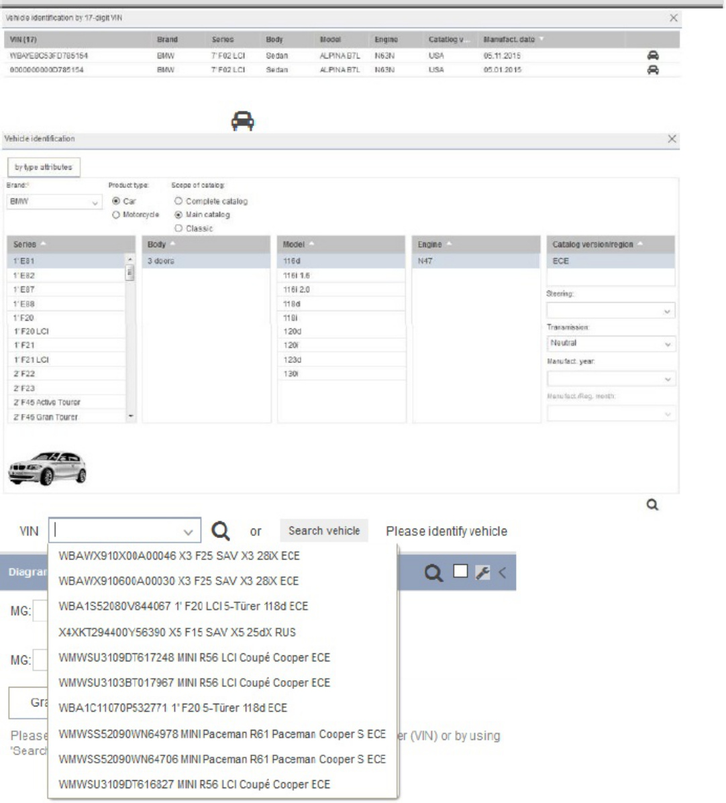Viewport: 726px width, 803px height.
Task: Open the Brand dropdown showing BMW
Action: click(54, 202)
